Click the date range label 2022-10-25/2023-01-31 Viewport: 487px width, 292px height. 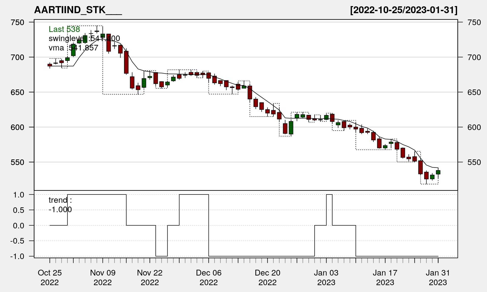404,10
